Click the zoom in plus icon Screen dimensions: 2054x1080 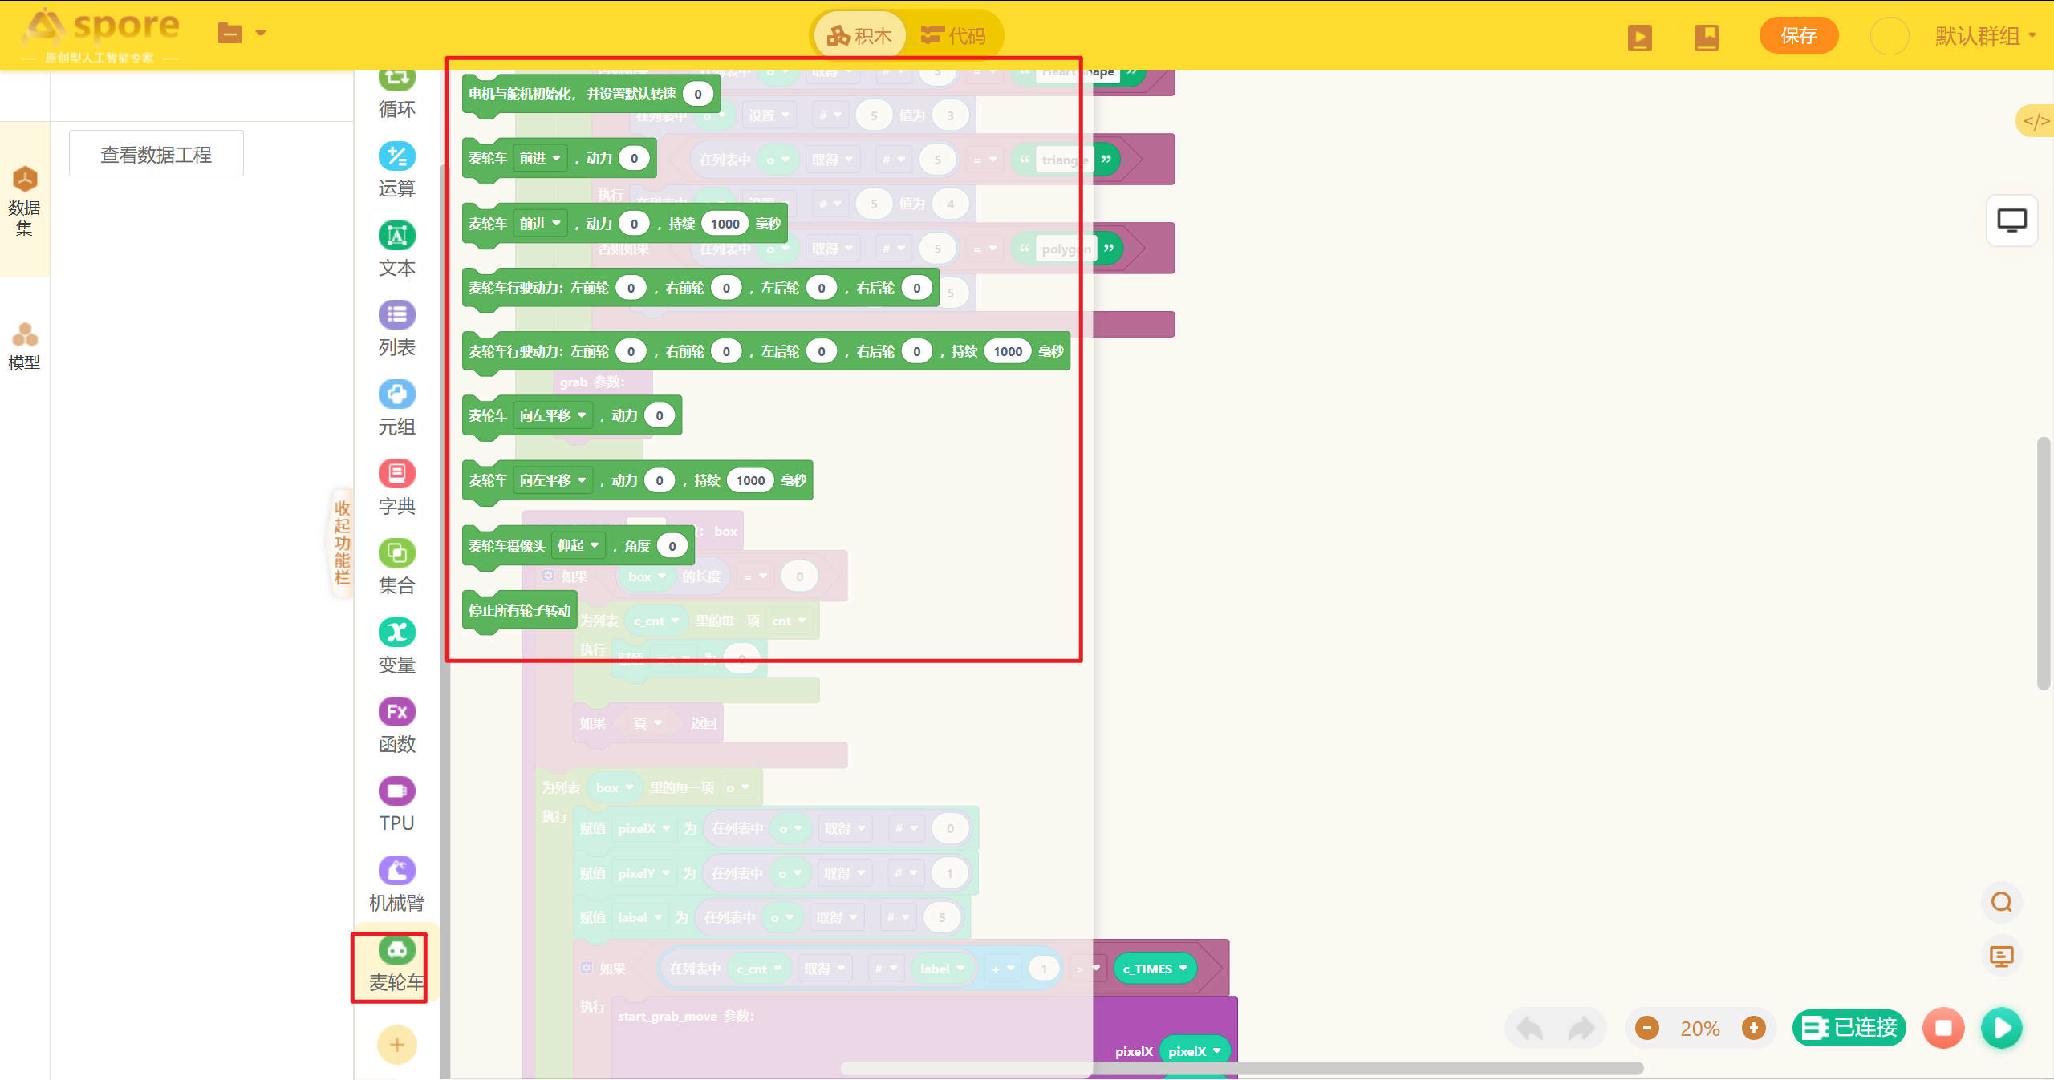point(1753,1027)
